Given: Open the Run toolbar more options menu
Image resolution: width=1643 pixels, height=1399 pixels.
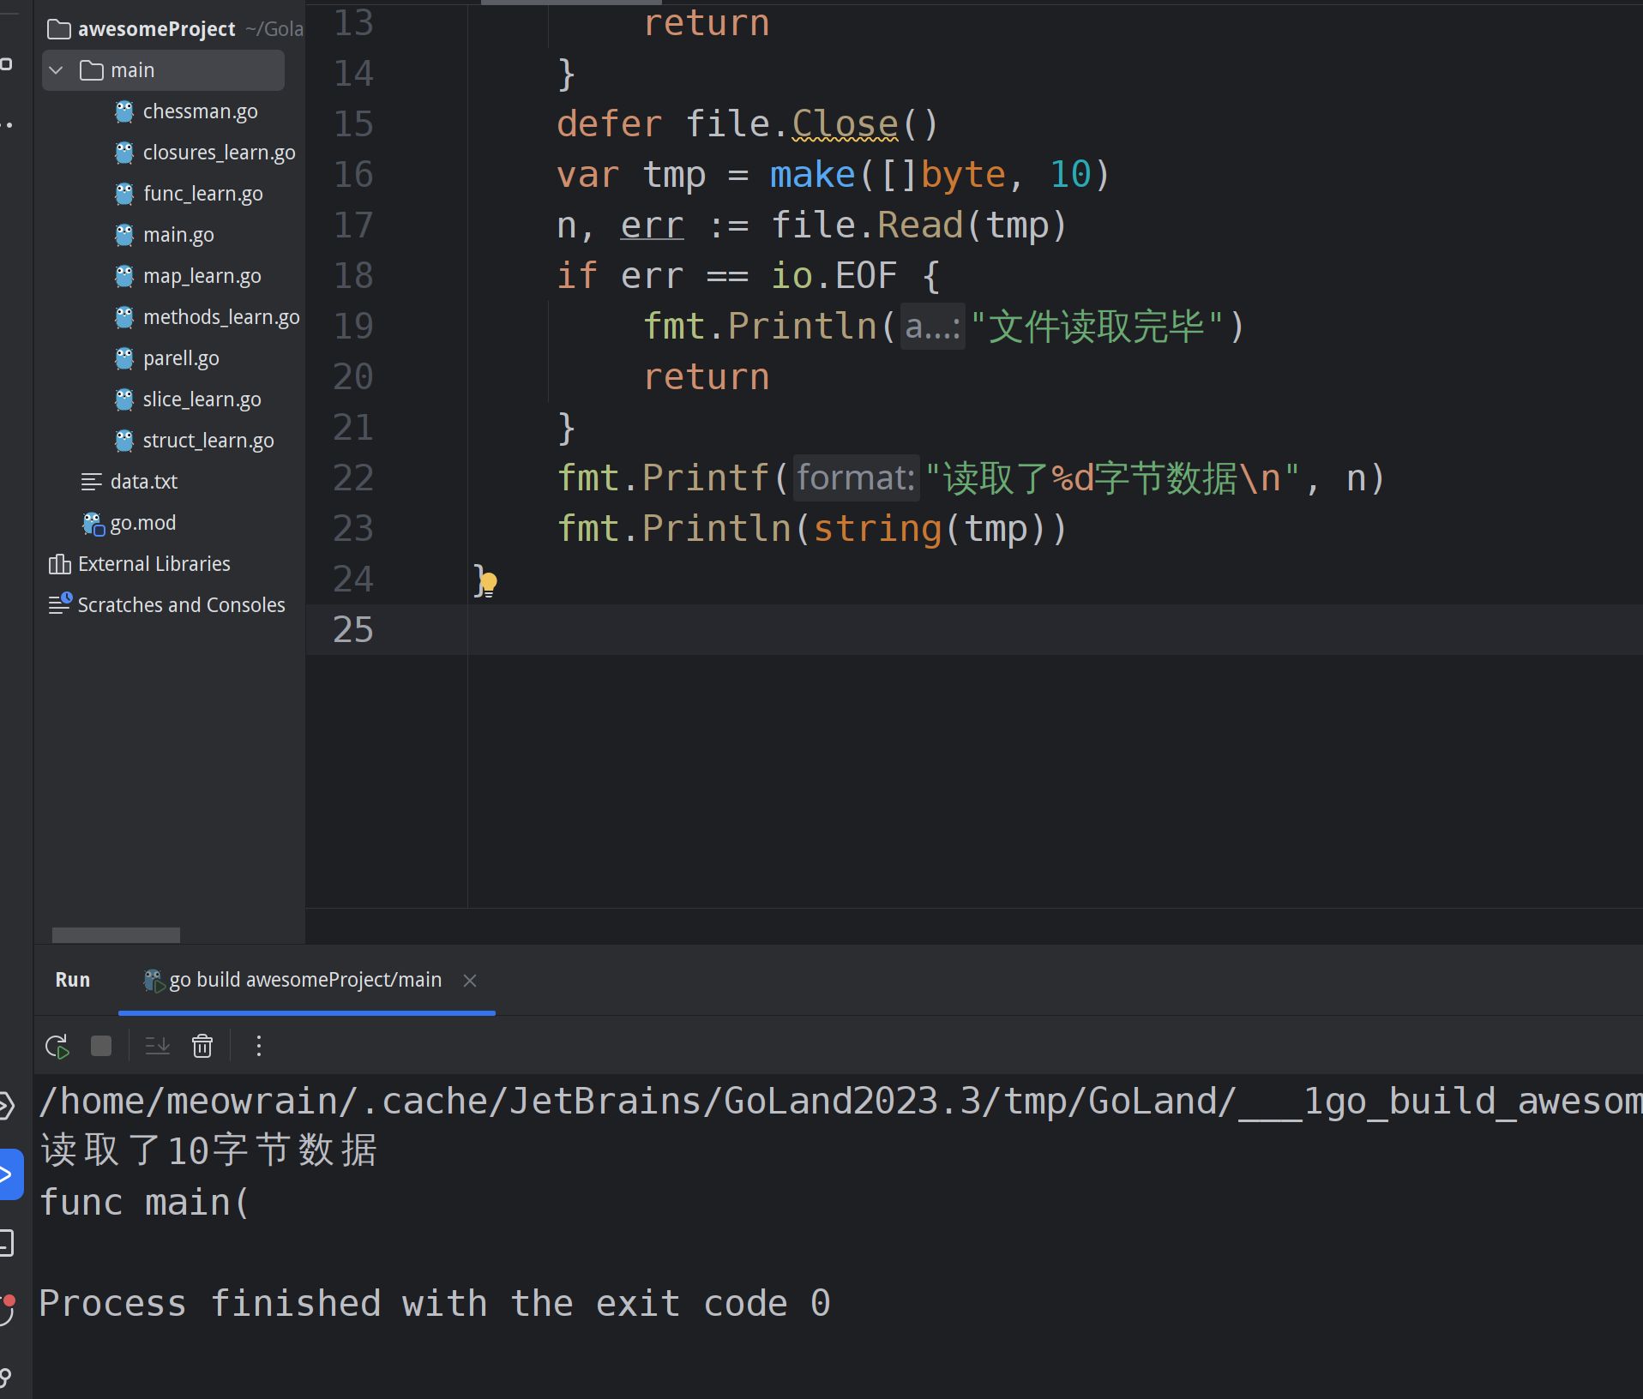Looking at the screenshot, I should coord(258,1046).
